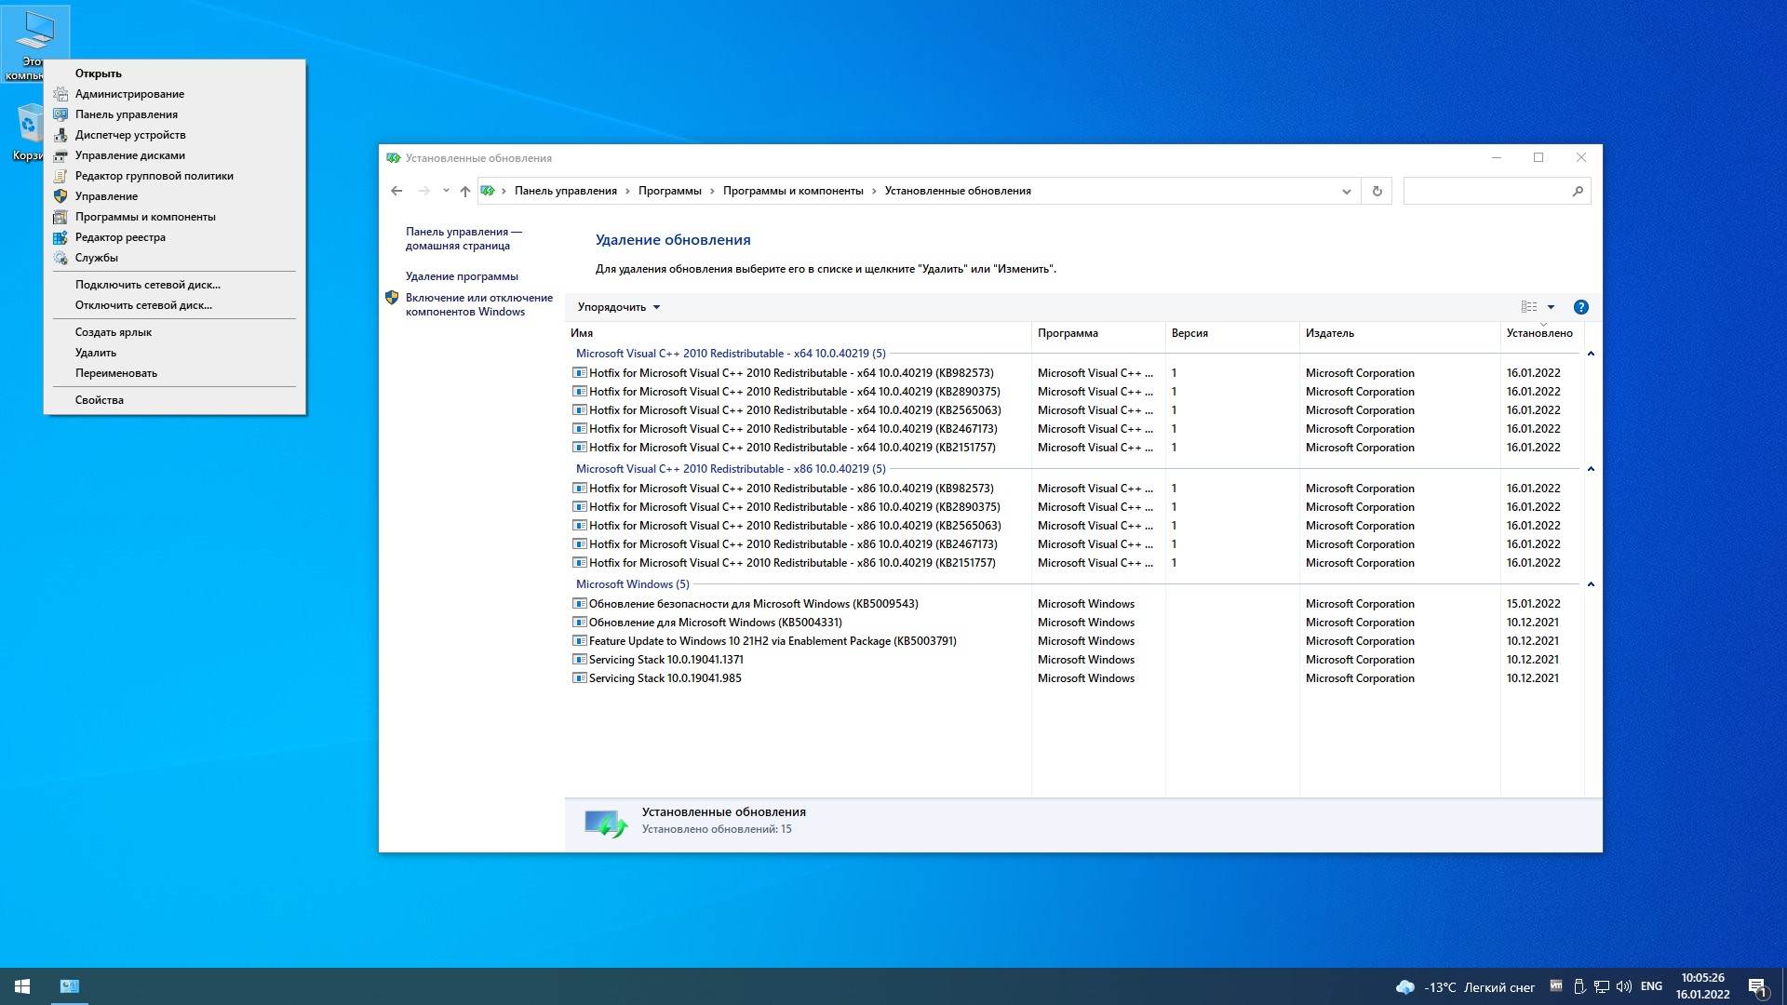Open the Упорядочить dropdown
This screenshot has width=1787, height=1005.
click(619, 307)
